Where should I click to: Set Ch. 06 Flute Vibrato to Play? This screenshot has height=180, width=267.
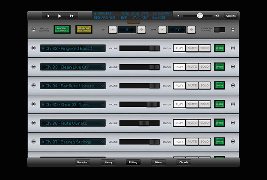[x=179, y=123]
